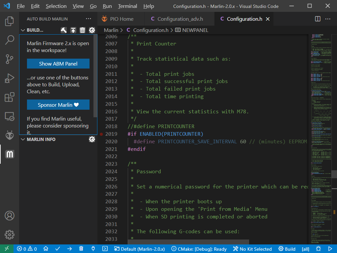Collapse the BUILD section

pyautogui.click(x=23, y=30)
